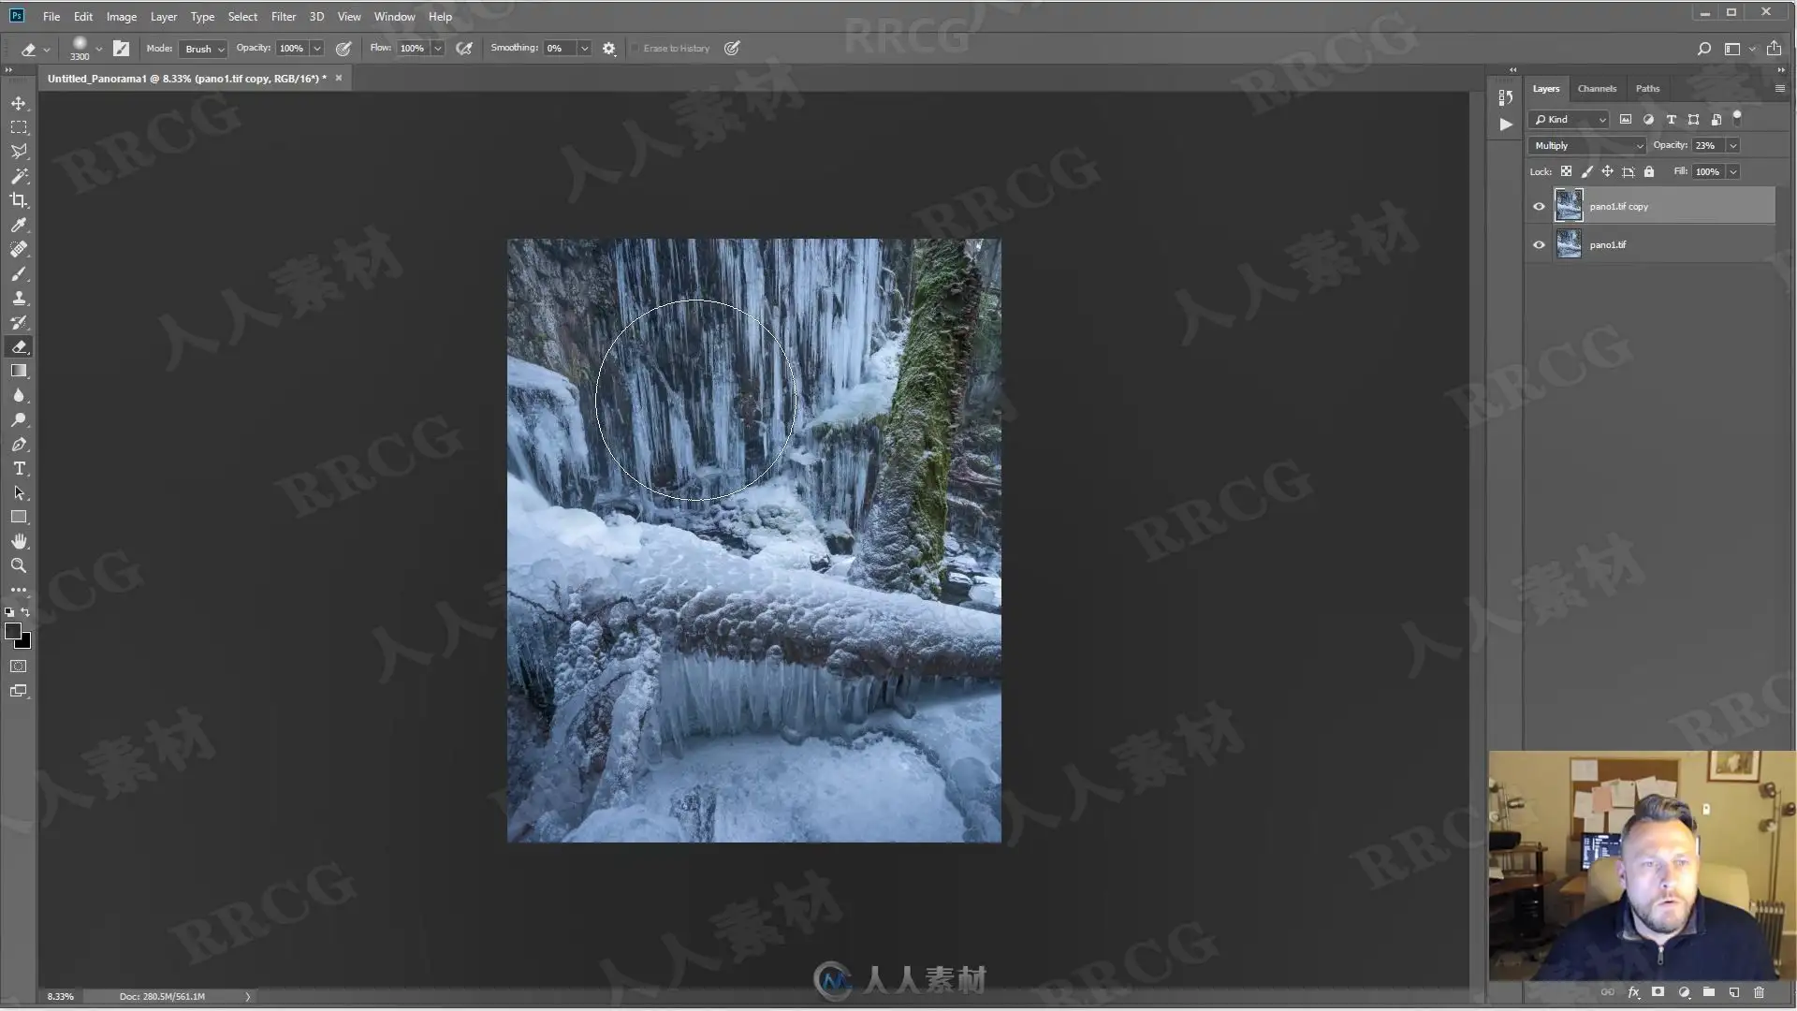Select the Type tool
Viewport: 1797px width, 1011px height.
[x=19, y=468]
